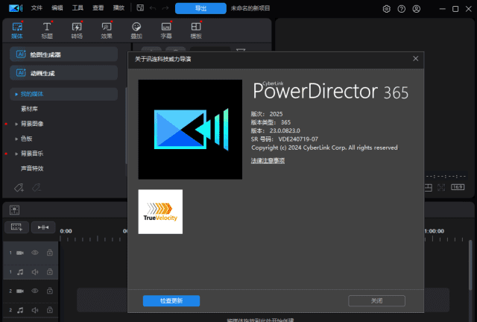Open the 工具 menu
This screenshot has width=477, height=322.
(78, 8)
